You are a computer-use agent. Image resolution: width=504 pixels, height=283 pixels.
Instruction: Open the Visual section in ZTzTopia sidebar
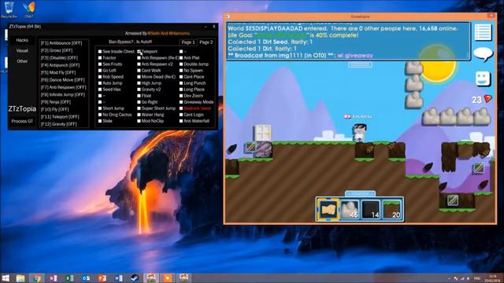coord(22,50)
